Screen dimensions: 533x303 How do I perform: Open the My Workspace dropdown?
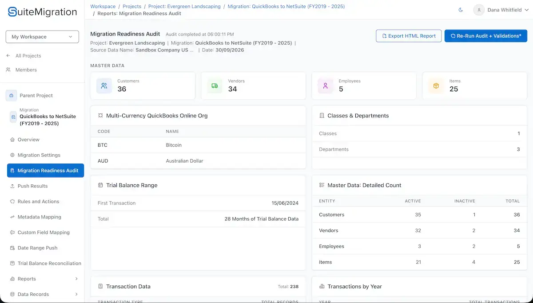(42, 37)
